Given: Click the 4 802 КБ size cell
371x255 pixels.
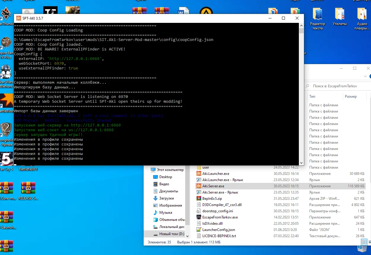Looking at the screenshot, I should [x=358, y=205].
